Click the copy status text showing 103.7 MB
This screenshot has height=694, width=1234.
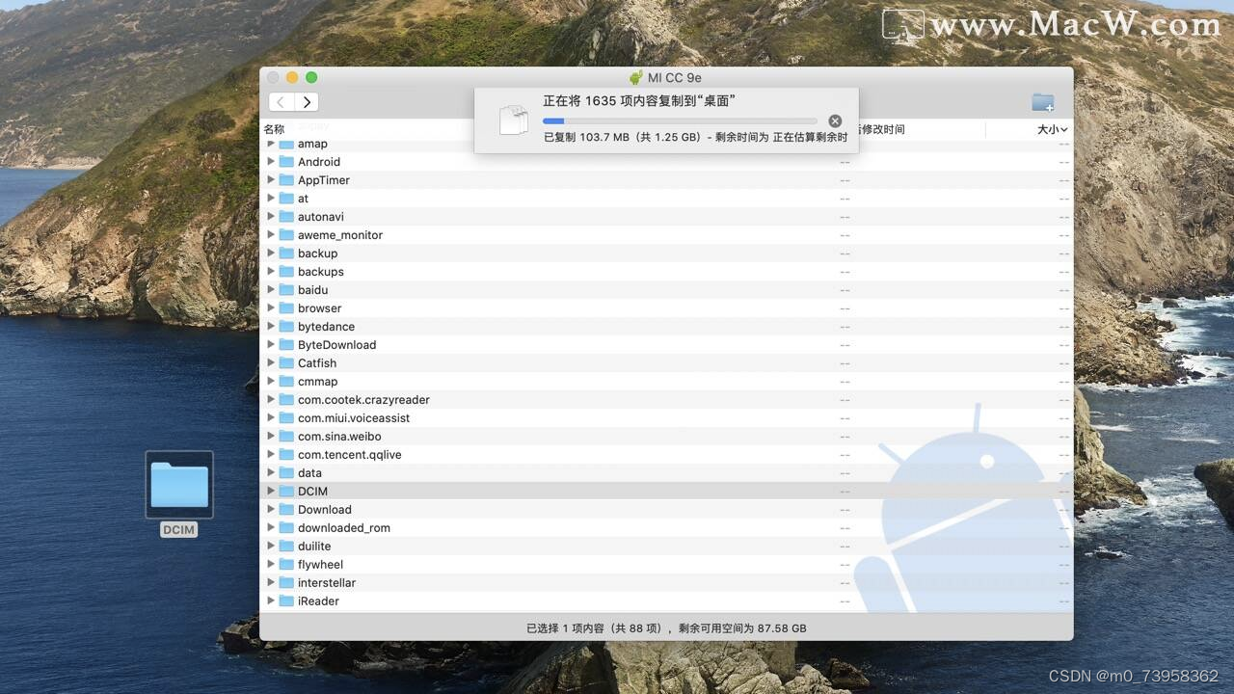click(695, 138)
